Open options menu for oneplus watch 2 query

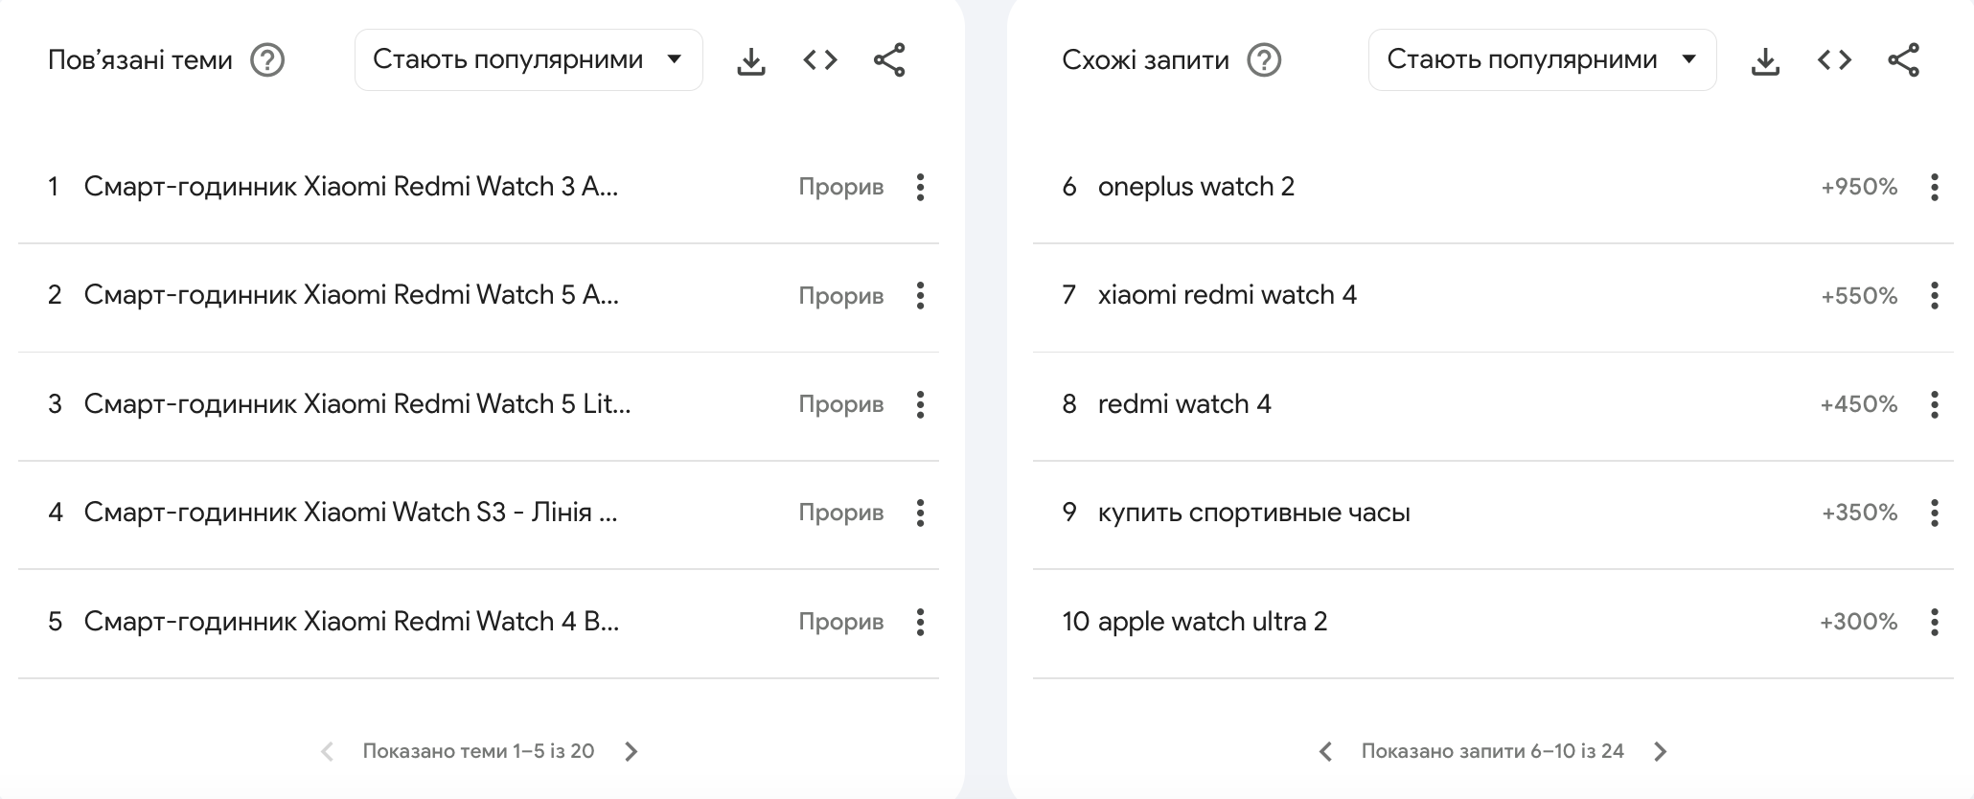tap(1934, 187)
